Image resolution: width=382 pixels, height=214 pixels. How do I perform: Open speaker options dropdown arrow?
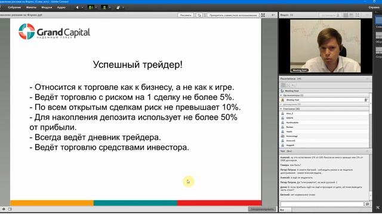[82, 8]
